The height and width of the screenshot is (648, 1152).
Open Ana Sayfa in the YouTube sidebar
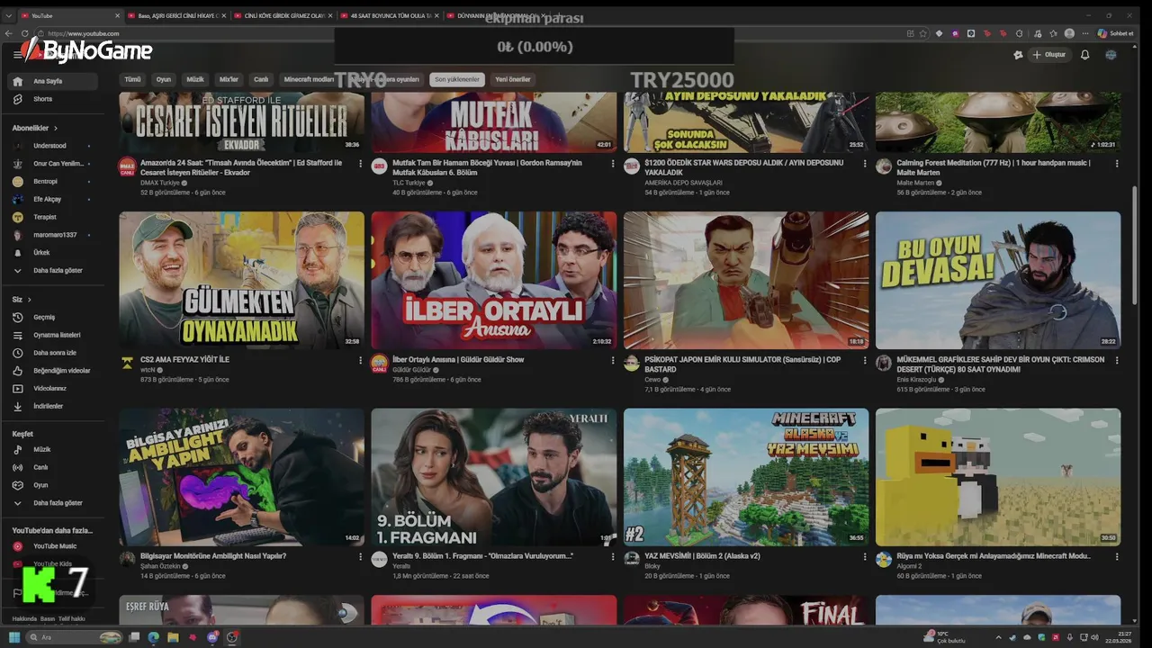point(54,81)
